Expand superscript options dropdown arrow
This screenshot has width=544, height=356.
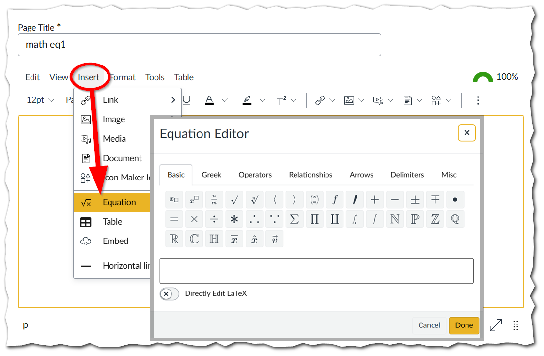pyautogui.click(x=294, y=100)
